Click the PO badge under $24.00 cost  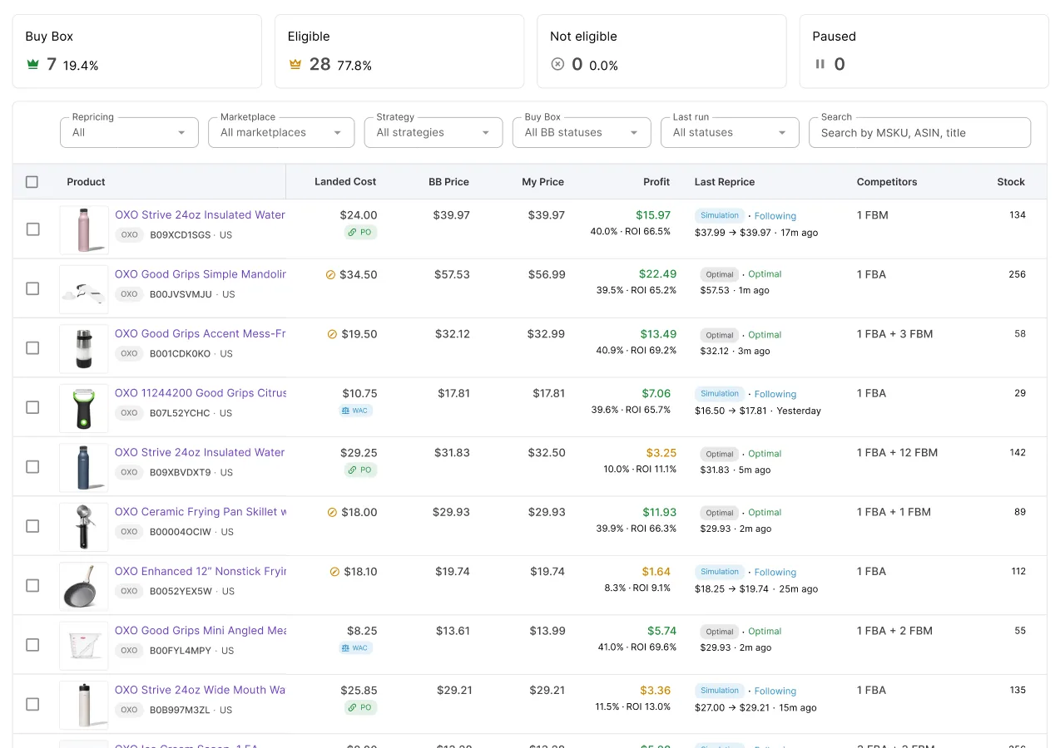pos(361,233)
